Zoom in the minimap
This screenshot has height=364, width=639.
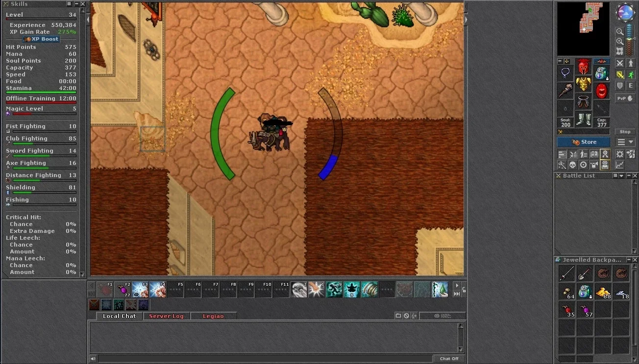click(620, 42)
